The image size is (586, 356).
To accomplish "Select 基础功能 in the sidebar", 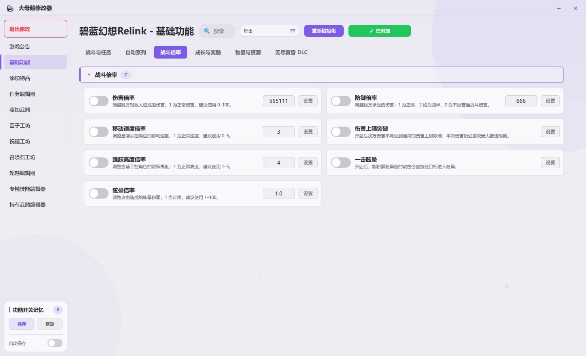I will coord(36,62).
